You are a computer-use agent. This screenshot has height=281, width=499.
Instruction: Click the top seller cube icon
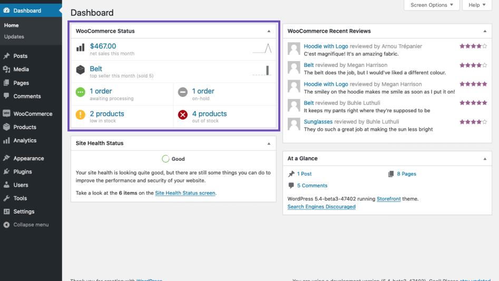click(x=80, y=70)
